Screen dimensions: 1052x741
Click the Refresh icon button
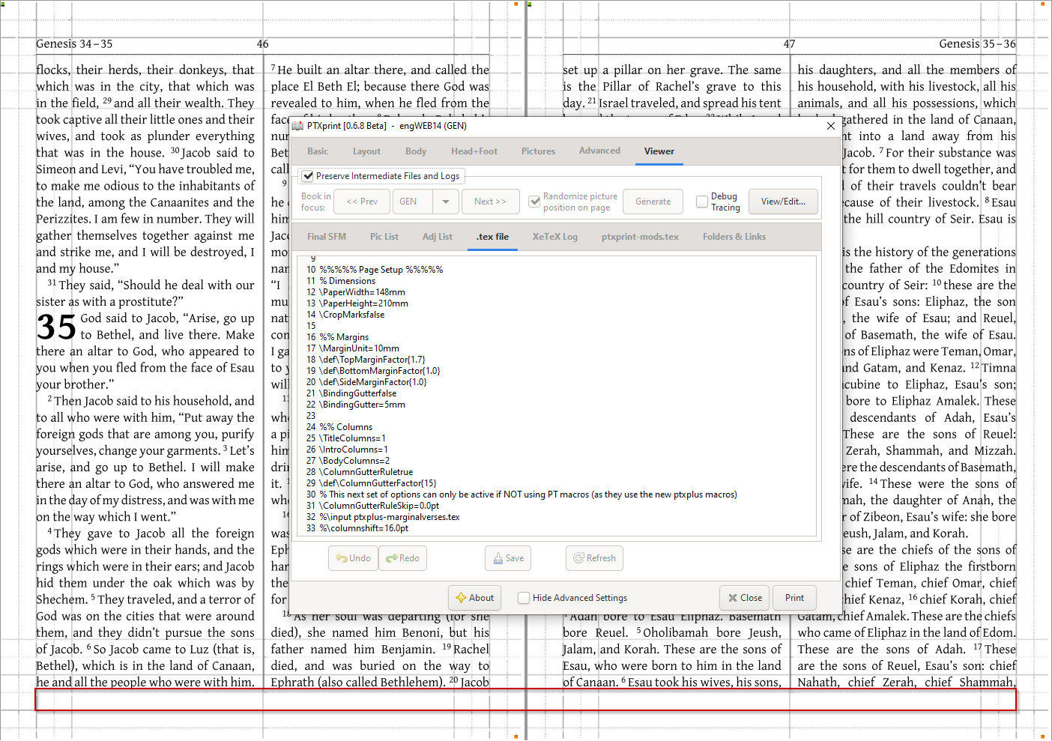[x=578, y=558]
